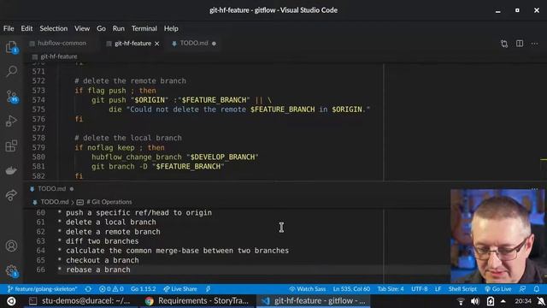The height and width of the screenshot is (308, 547).
Task: Start a Live Share session
Action: [x=180, y=289]
